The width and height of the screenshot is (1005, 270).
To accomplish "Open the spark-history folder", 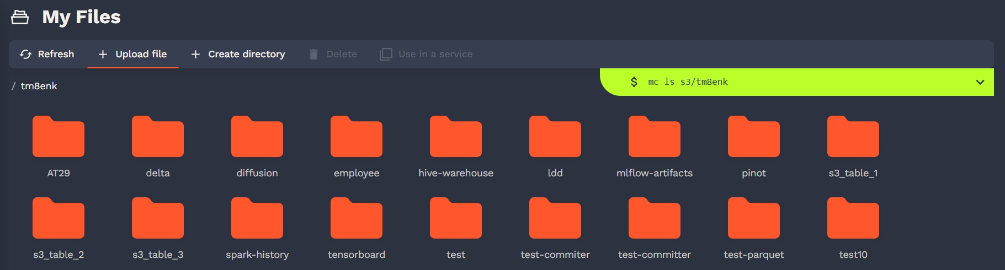I will tap(257, 219).
